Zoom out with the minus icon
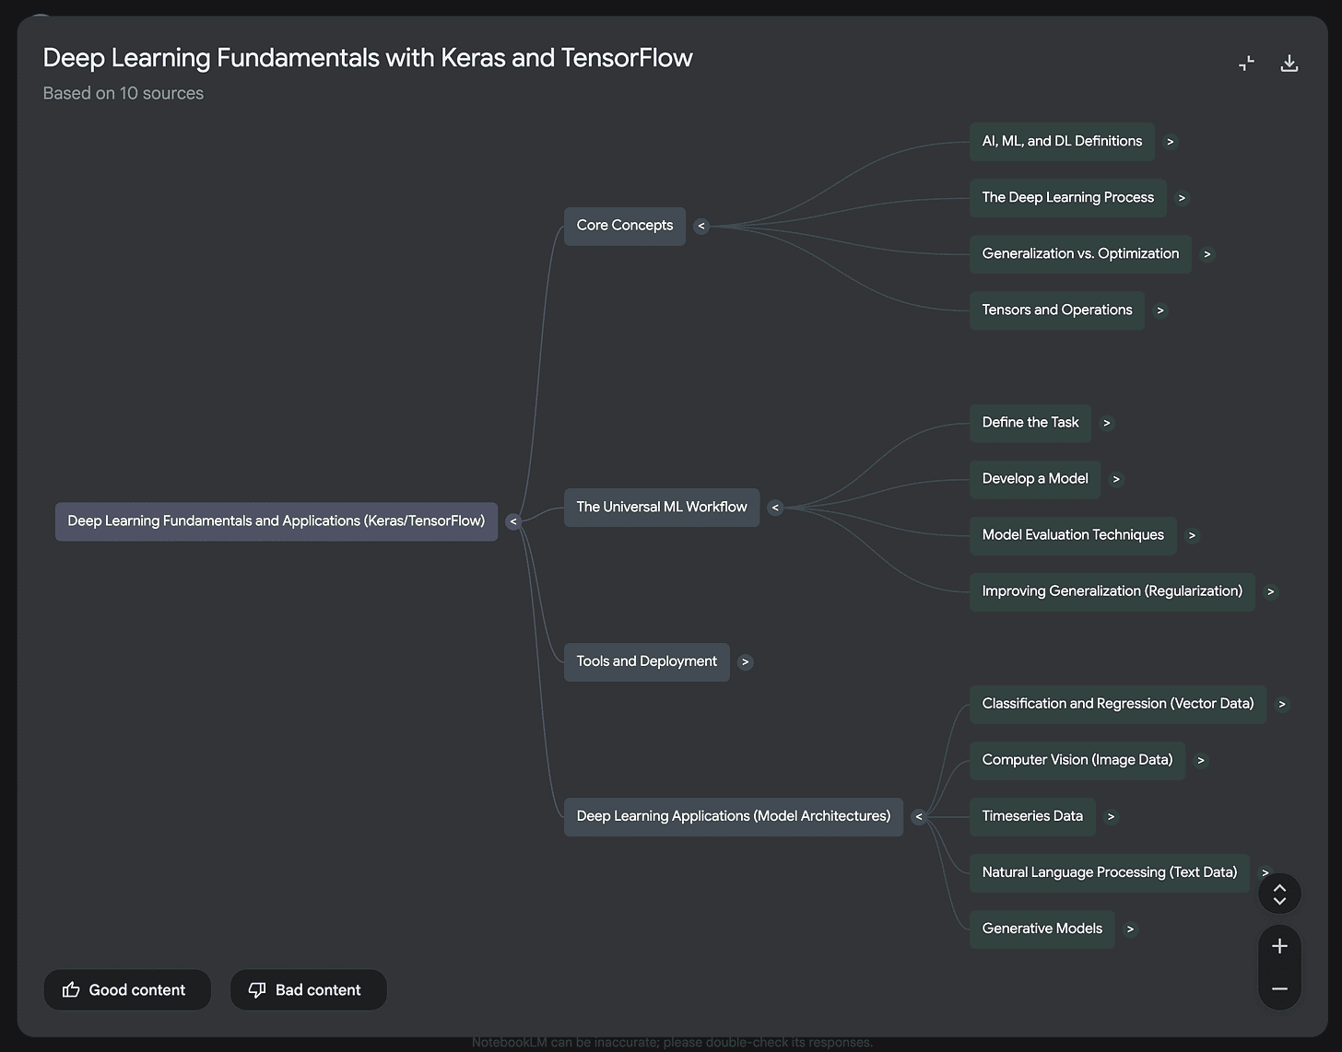Viewport: 1342px width, 1052px height. (x=1279, y=988)
